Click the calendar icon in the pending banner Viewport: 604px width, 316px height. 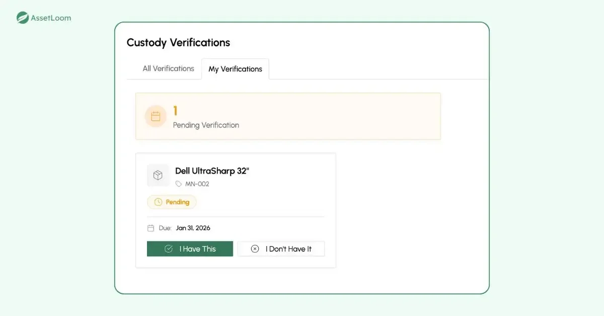(x=156, y=117)
